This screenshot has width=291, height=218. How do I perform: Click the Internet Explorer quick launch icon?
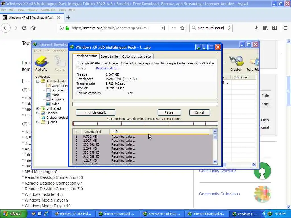pos(46,214)
